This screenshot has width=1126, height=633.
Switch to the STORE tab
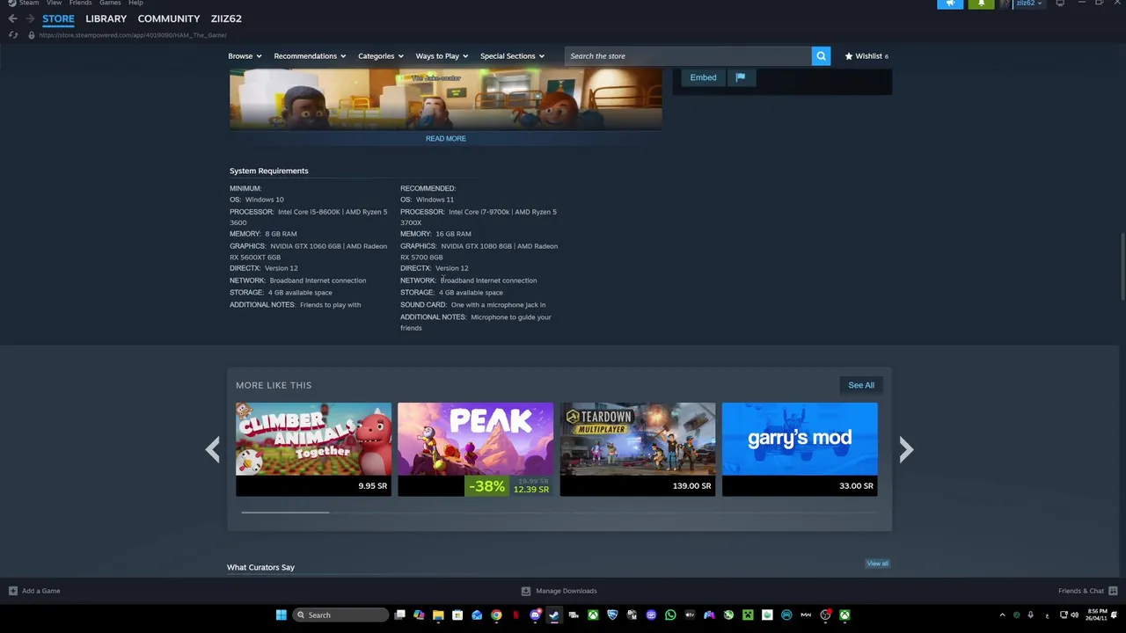tap(58, 18)
